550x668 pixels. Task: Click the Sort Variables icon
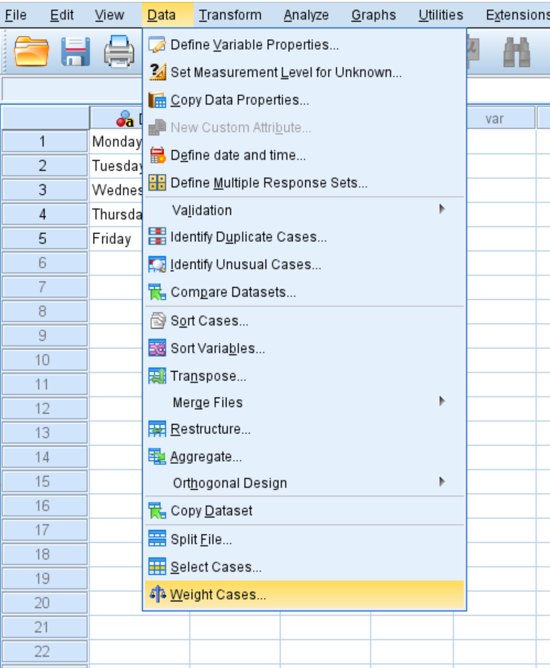pyautogui.click(x=157, y=348)
